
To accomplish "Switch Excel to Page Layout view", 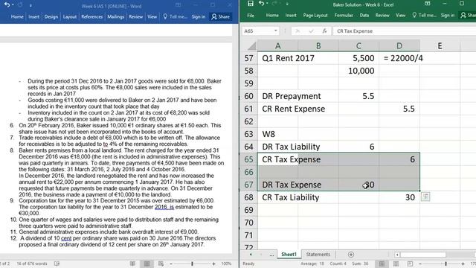I will coord(396,264).
